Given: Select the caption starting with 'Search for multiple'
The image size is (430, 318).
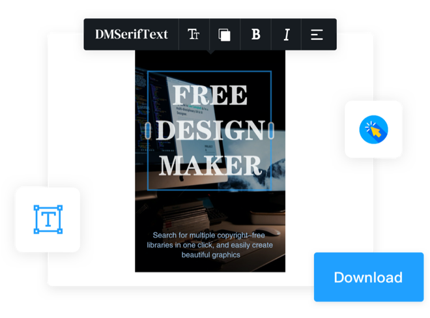Looking at the screenshot, I should click(210, 244).
